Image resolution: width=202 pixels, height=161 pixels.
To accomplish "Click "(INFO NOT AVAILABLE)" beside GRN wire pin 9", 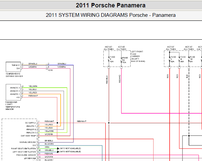I will [70, 149].
